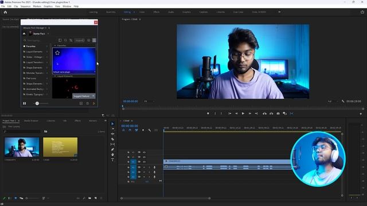This screenshot has width=367, height=206.
Task: Click Mark In in Program monitor
Action: point(216,113)
